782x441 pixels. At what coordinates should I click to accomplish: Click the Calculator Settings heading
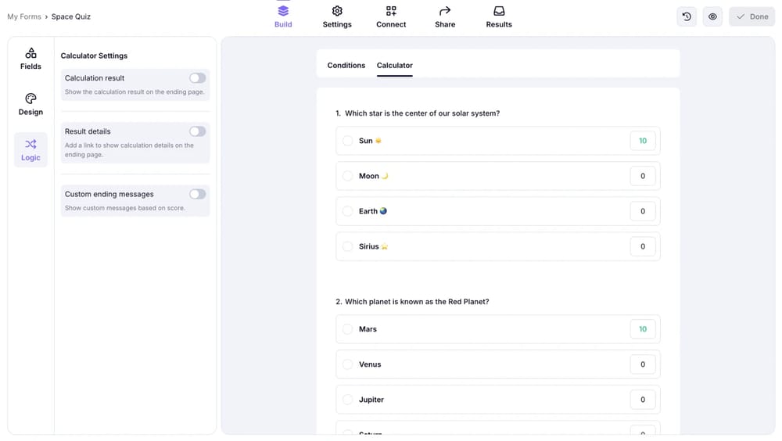[94, 56]
